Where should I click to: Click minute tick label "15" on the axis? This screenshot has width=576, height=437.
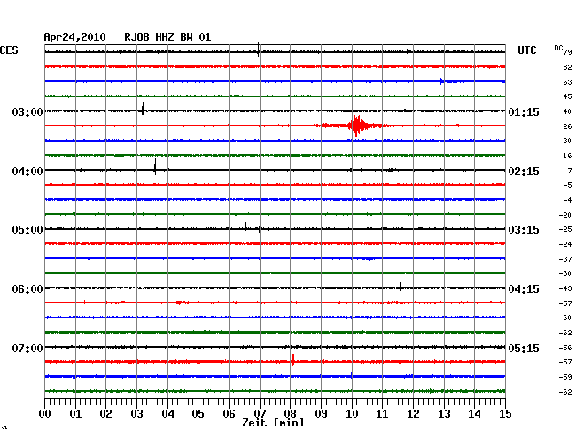[505, 414]
